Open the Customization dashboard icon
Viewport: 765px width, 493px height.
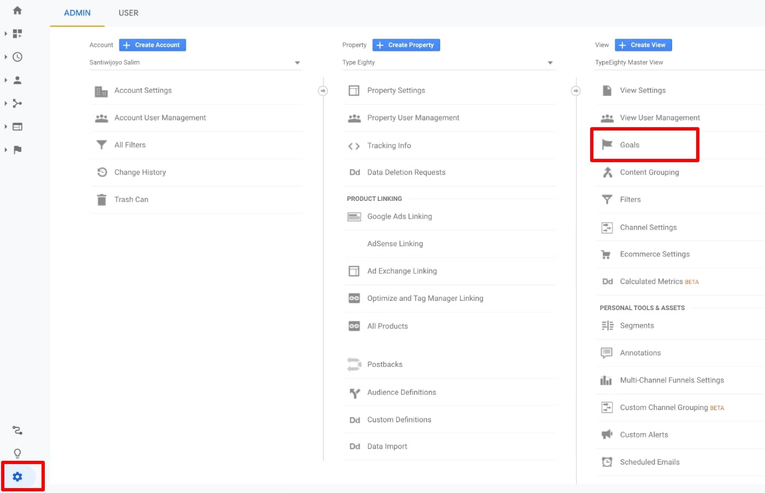pos(17,34)
